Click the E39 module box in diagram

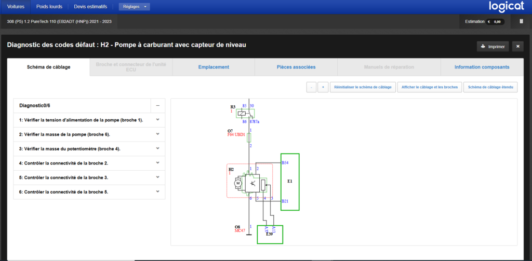[x=270, y=234]
